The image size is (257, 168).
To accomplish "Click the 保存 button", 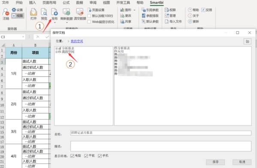I will (215, 162).
